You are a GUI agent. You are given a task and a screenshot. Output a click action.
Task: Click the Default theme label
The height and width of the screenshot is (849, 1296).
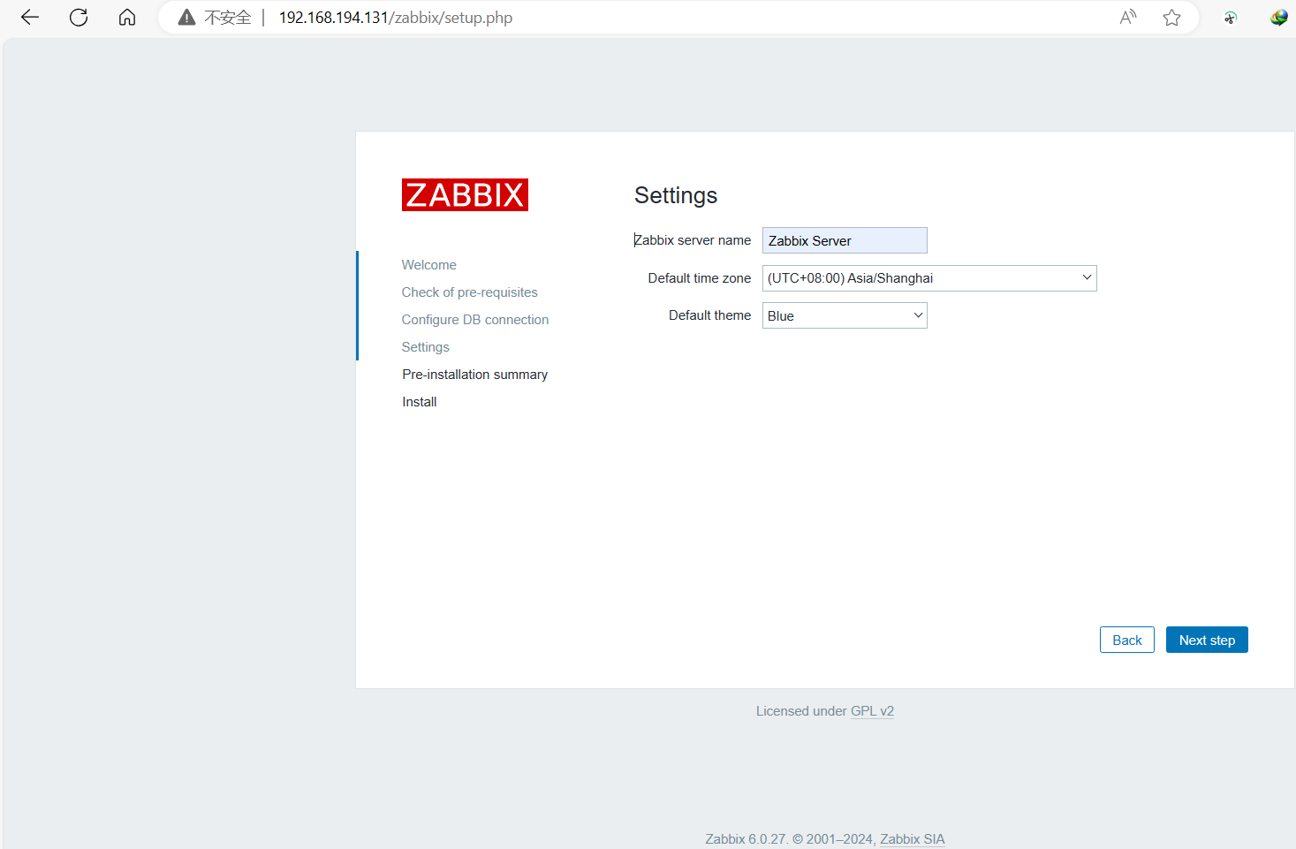[x=710, y=315]
